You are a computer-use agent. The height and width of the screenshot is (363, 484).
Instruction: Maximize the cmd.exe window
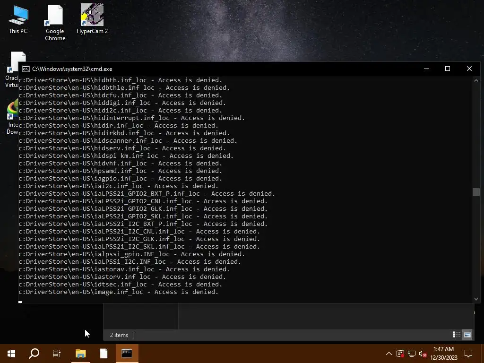pyautogui.click(x=448, y=69)
